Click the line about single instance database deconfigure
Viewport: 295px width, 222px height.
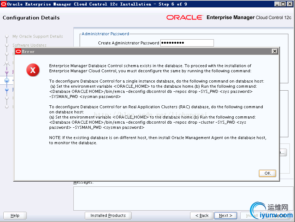tap(157, 81)
